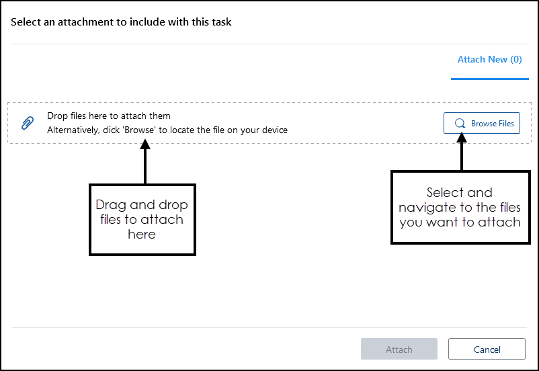Click the blue underline beneath Attach New
The height and width of the screenshot is (371, 539).
[x=489, y=79]
